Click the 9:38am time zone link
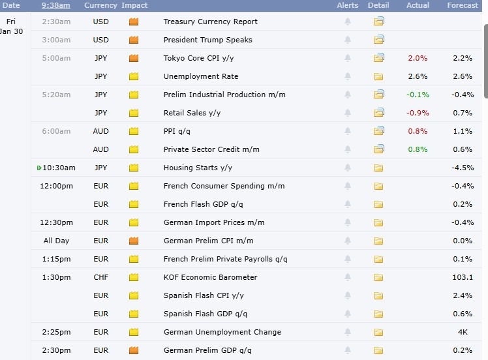Image resolution: width=488 pixels, height=360 pixels. tap(56, 5)
